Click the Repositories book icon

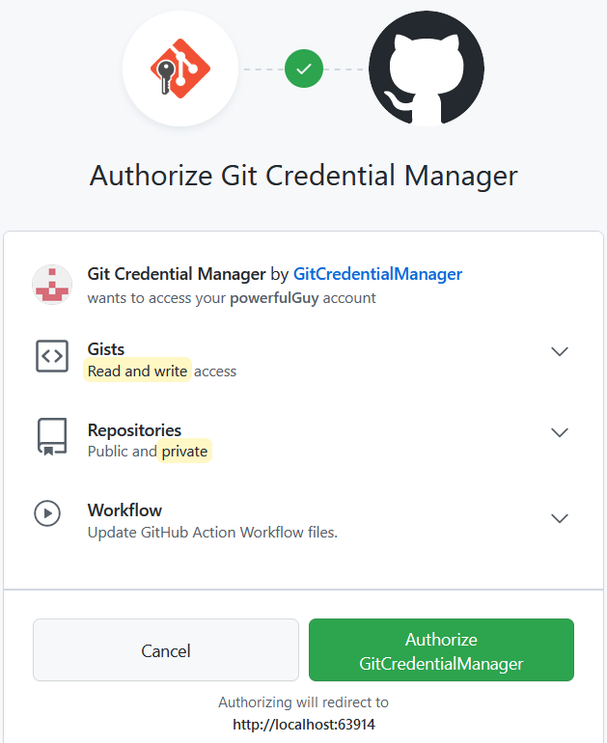click(x=52, y=436)
